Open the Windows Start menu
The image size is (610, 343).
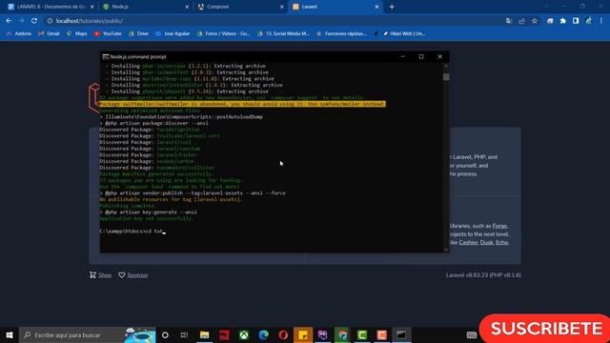pos(10,334)
